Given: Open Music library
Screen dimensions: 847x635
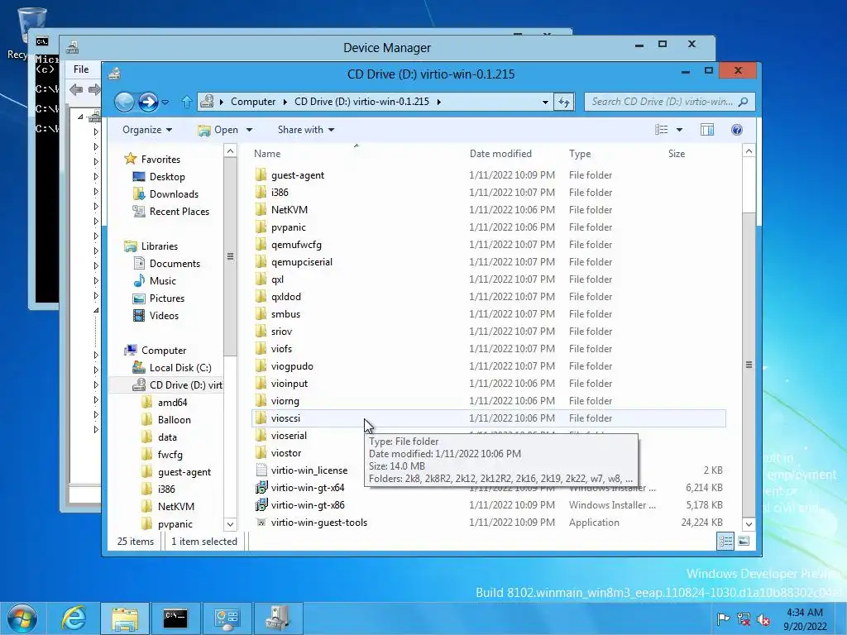Looking at the screenshot, I should [163, 281].
